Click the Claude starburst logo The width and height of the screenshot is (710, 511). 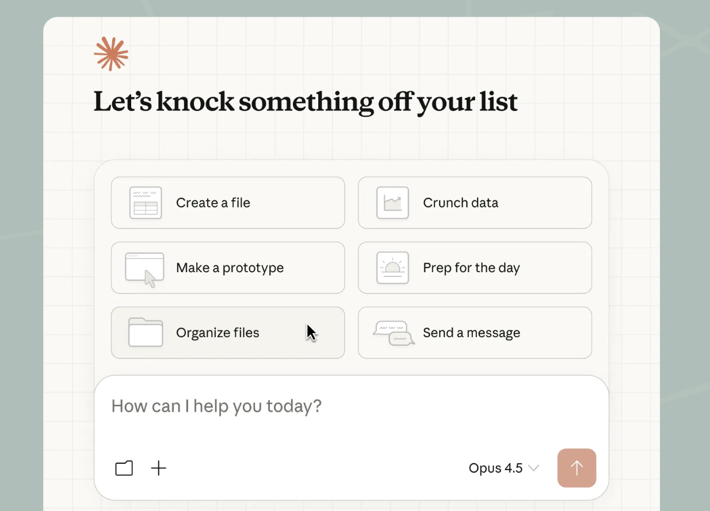tap(111, 54)
